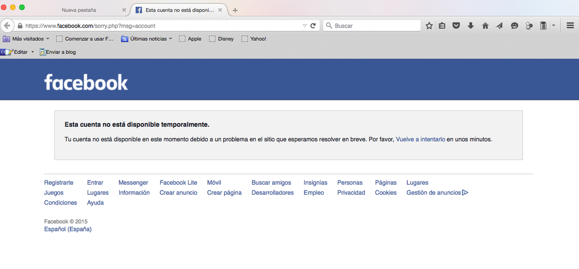579x269 pixels.
Task: Open the Comenzar a usar F… bookmark
Action: tap(85, 39)
